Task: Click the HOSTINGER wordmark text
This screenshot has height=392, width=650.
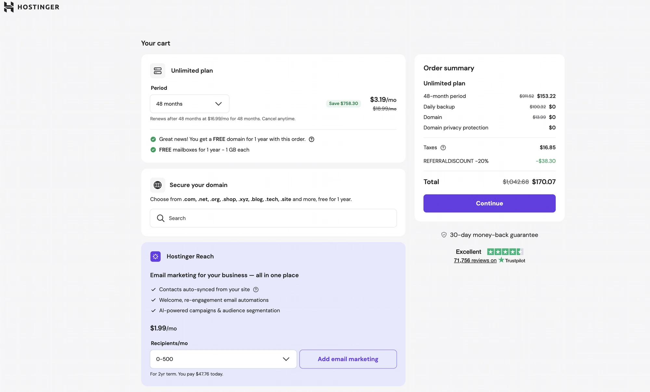Action: point(38,7)
